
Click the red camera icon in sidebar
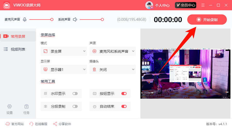click(6, 36)
